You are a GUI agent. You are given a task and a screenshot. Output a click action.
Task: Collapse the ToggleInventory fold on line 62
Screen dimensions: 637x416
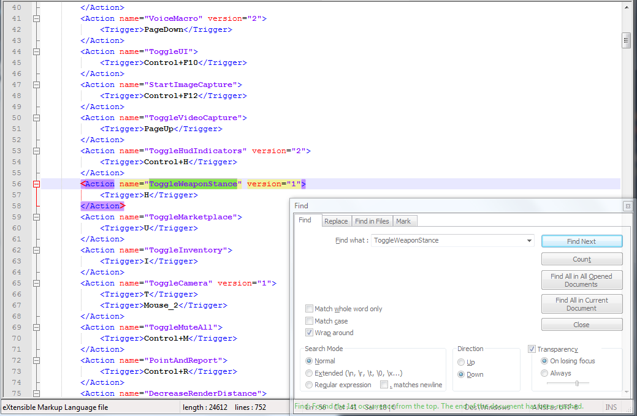click(x=37, y=250)
